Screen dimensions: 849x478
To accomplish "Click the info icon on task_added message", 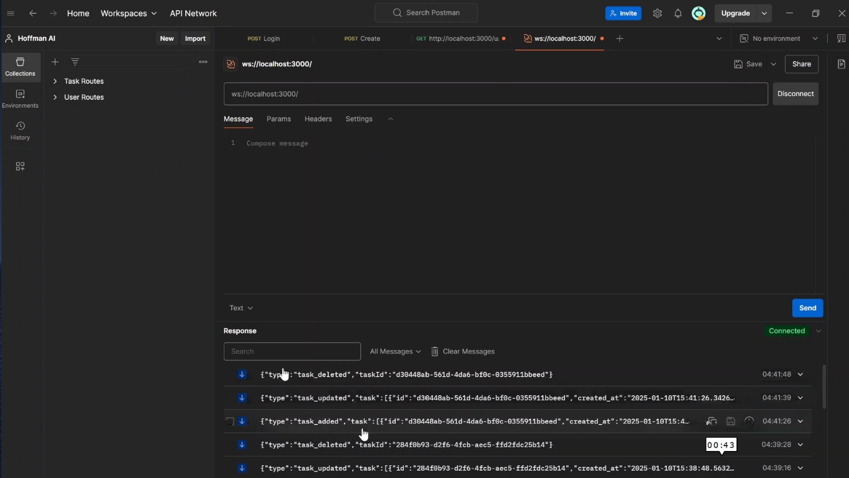I will coord(750,421).
